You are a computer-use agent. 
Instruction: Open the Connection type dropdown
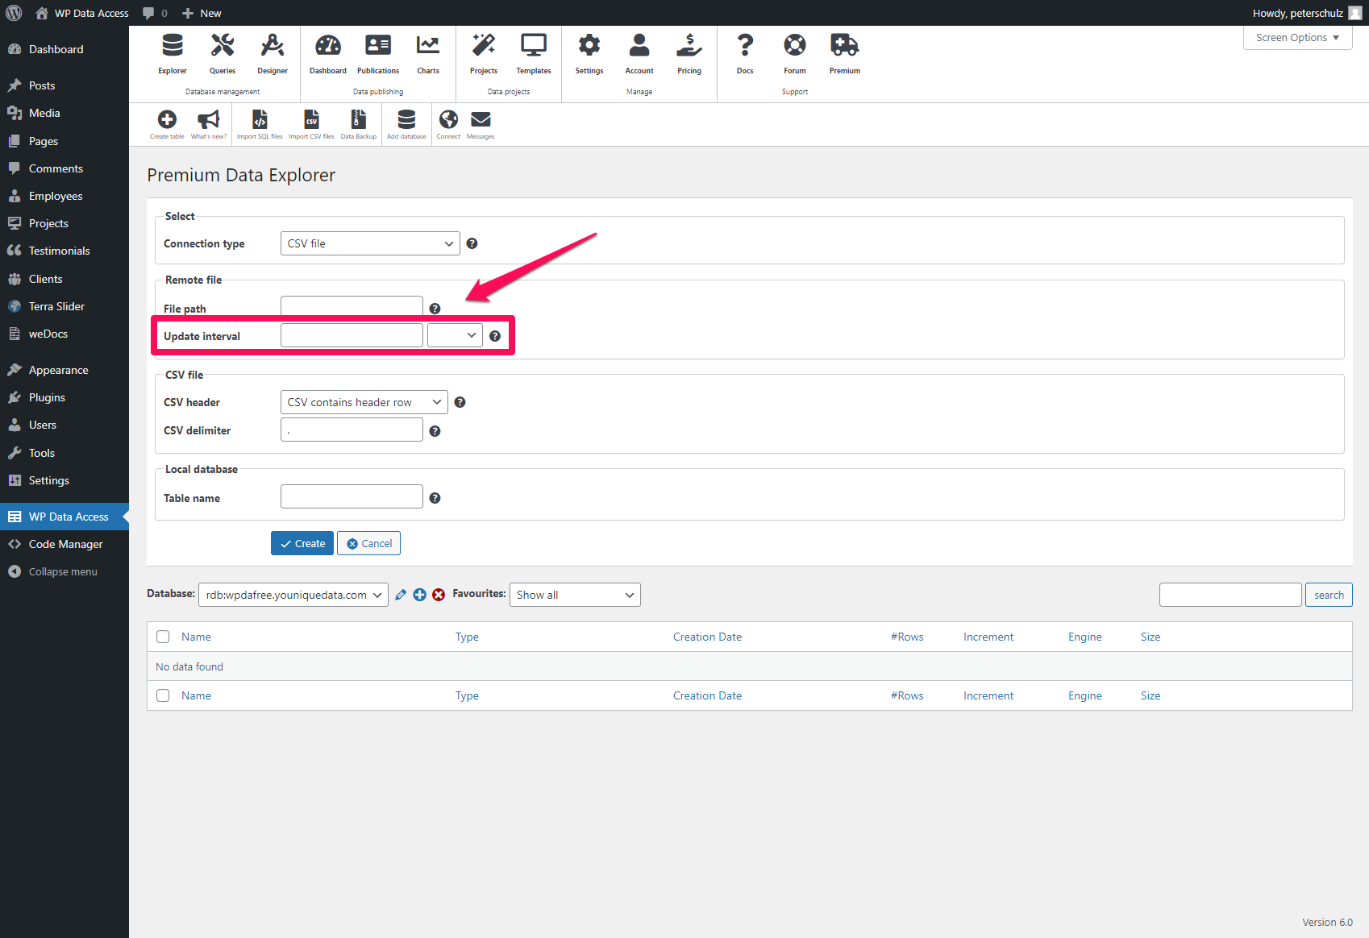click(369, 243)
